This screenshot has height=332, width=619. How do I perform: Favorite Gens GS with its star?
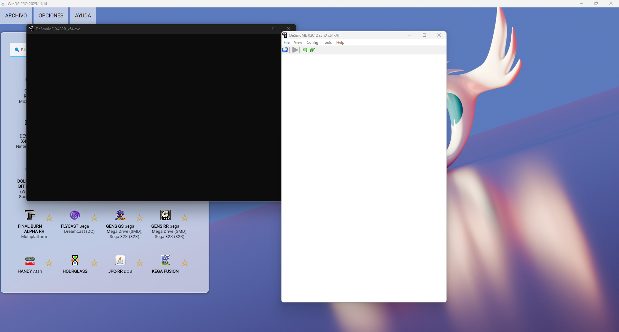point(140,218)
